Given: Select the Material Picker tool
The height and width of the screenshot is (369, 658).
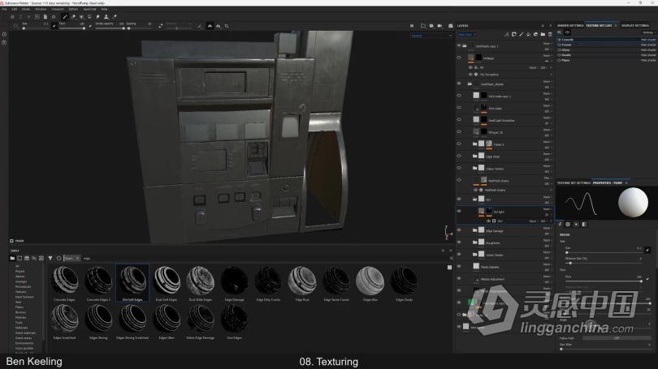Looking at the screenshot, I should tap(115, 17).
